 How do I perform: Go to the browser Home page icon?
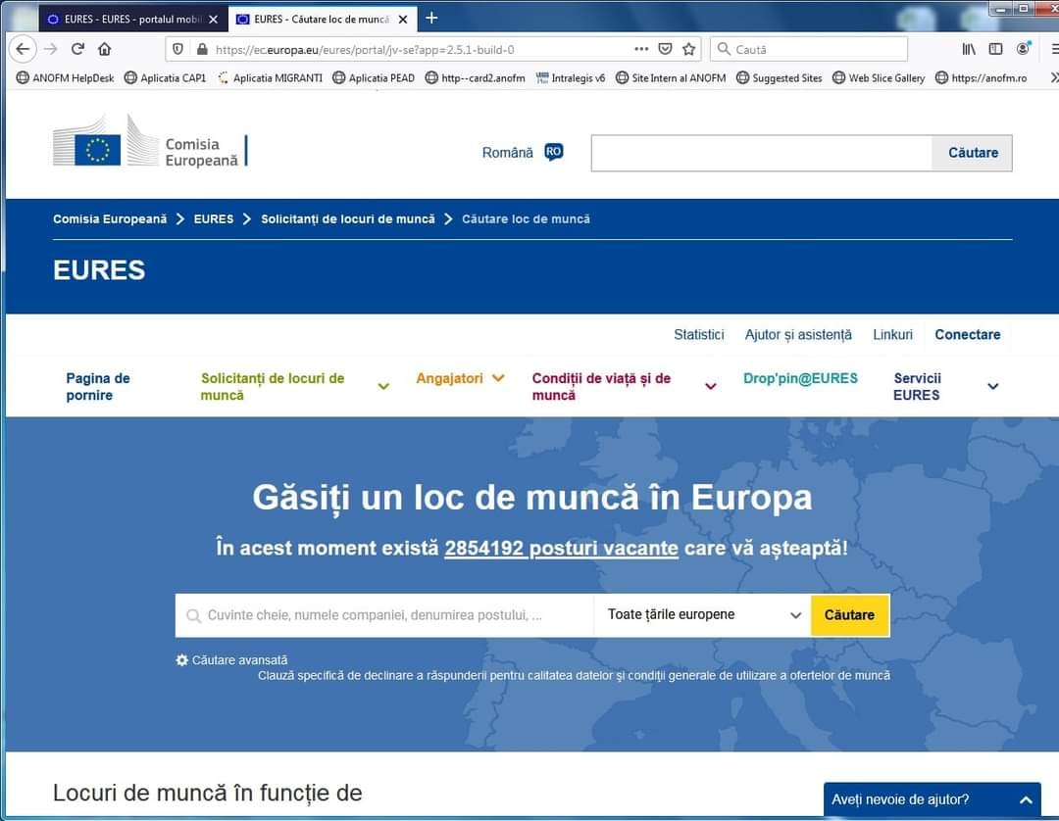pos(104,49)
